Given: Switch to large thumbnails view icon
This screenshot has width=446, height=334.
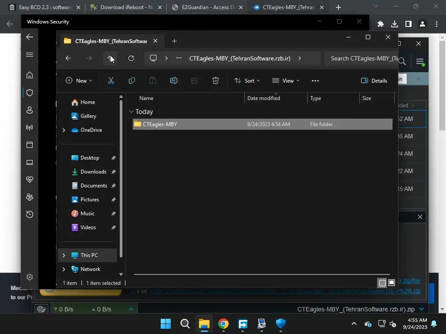Looking at the screenshot, I should coord(392,283).
